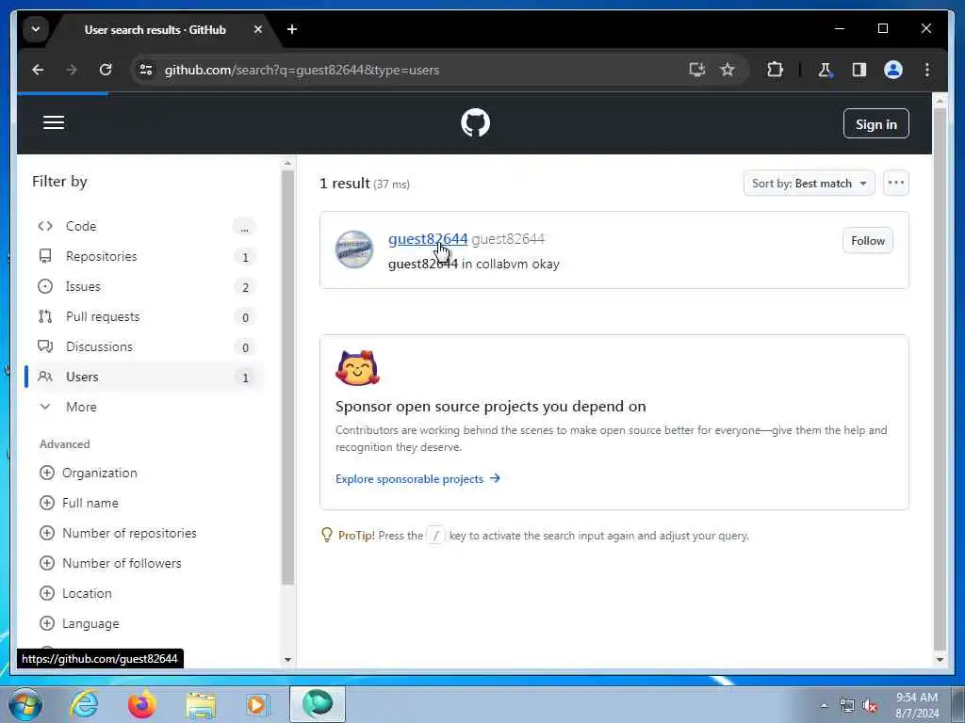Click the forward navigation arrow
The width and height of the screenshot is (965, 723).
click(72, 70)
